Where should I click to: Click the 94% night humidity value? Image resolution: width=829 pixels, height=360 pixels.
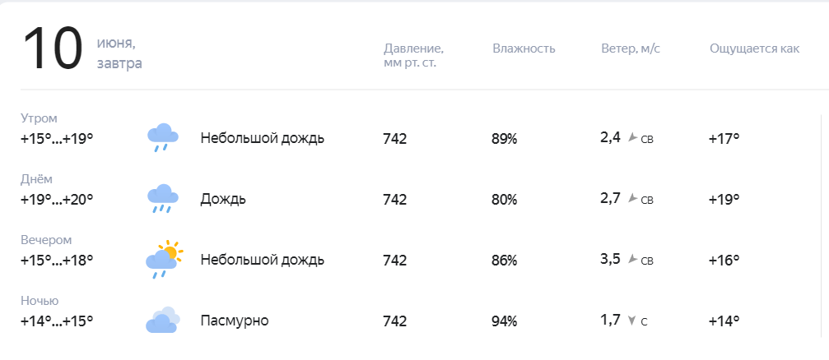(505, 321)
